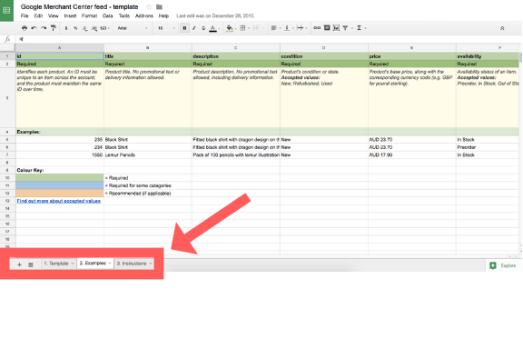
Task: Click the 'Preorder' availability cell
Action: click(488, 147)
